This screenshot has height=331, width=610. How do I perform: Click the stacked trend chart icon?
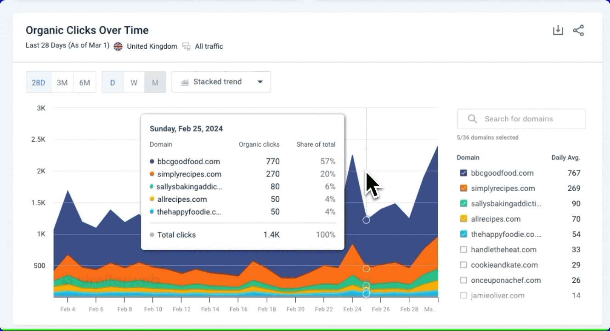pos(185,82)
